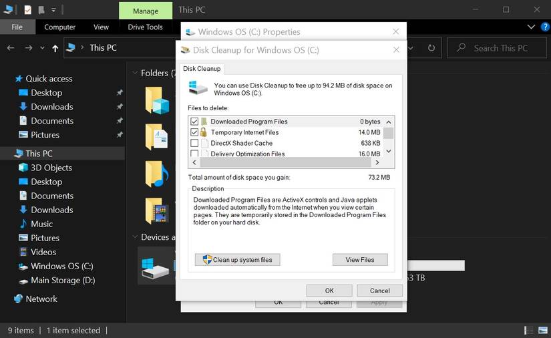Select the Disk Cleanup tab

pyautogui.click(x=202, y=69)
